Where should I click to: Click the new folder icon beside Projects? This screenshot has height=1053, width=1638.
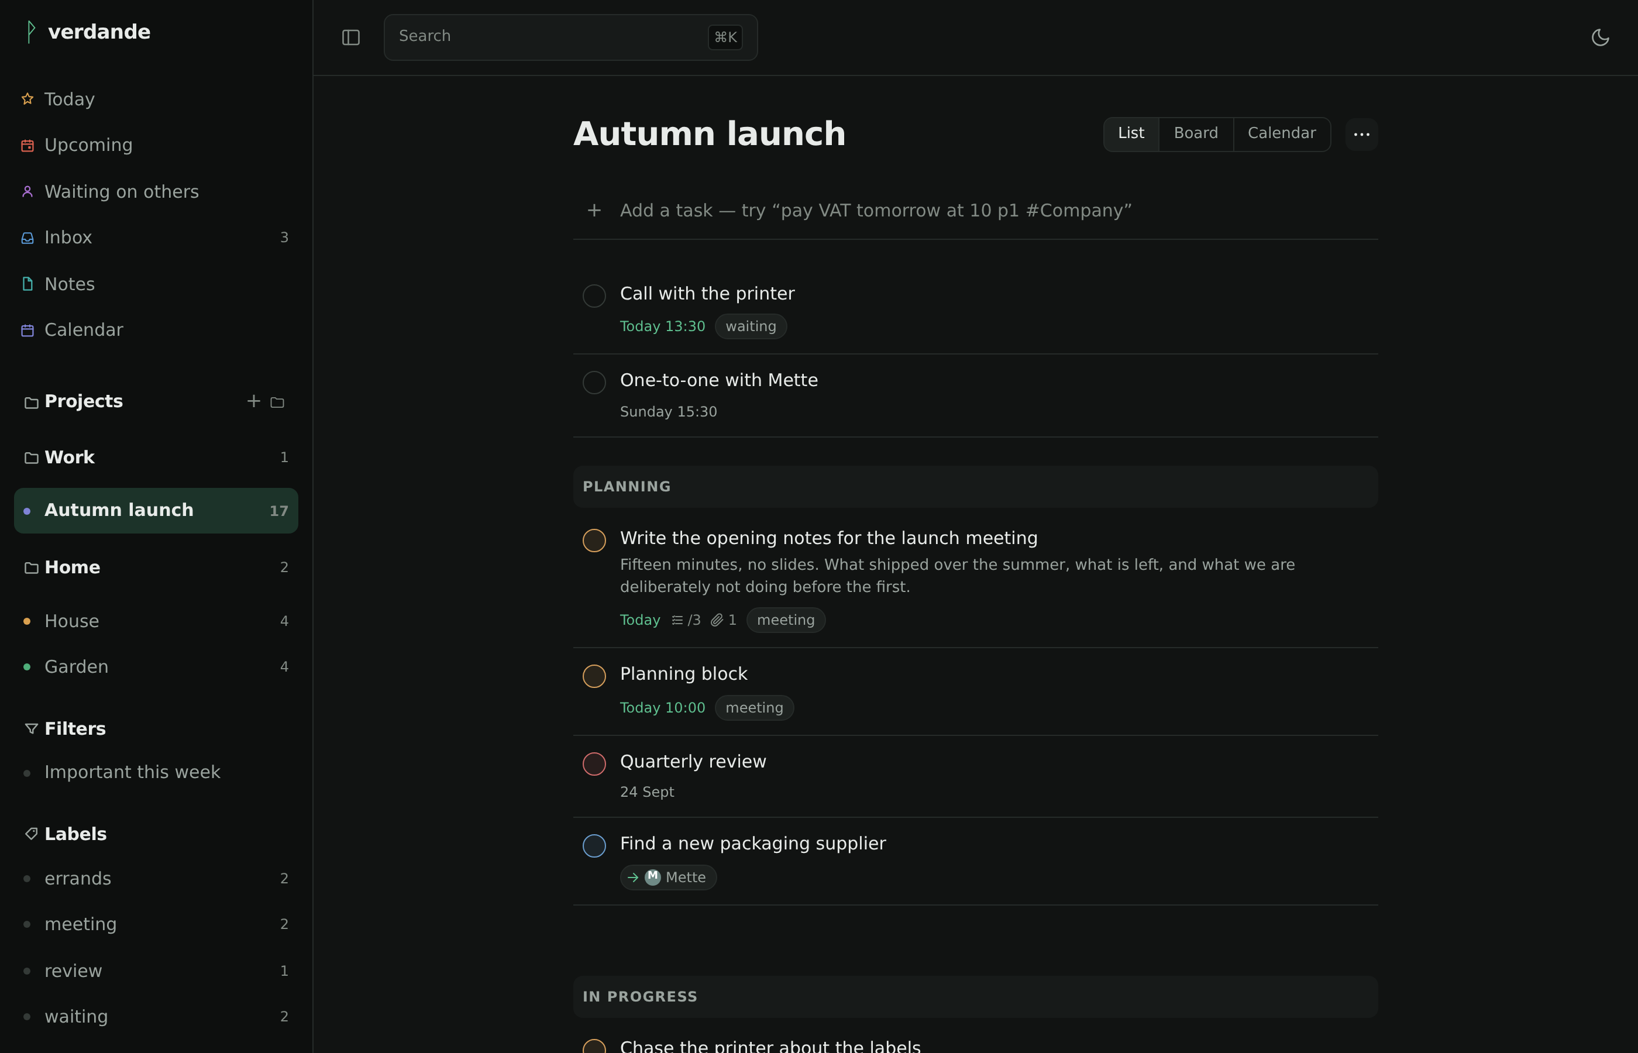pos(277,402)
